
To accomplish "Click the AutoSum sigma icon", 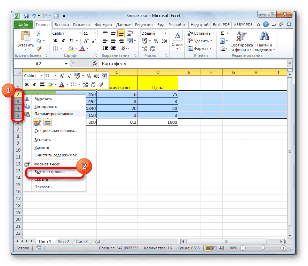I will (222, 33).
